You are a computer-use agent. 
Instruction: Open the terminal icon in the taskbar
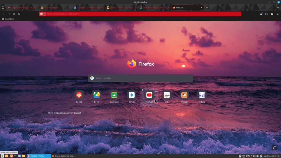click(x=15, y=156)
